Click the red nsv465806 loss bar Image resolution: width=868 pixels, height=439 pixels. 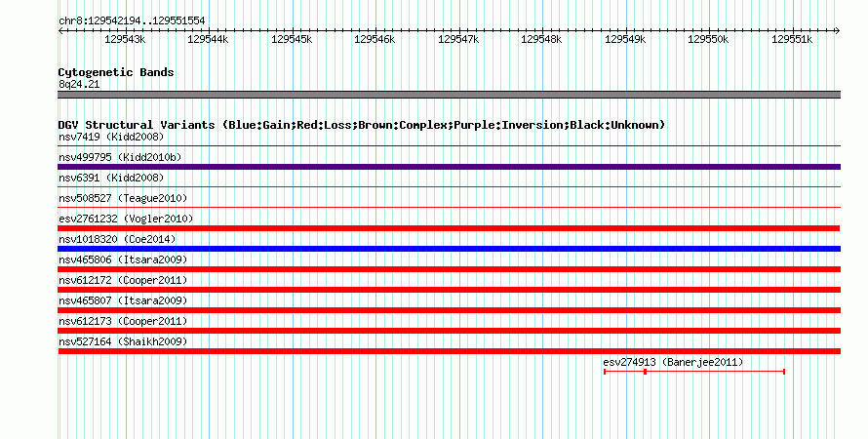click(449, 269)
